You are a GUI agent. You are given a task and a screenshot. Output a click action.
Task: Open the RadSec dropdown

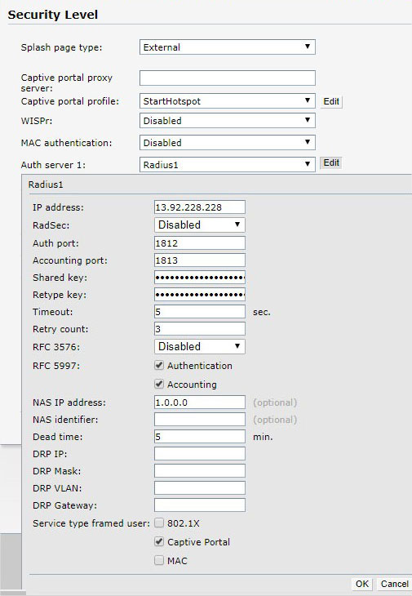199,225
